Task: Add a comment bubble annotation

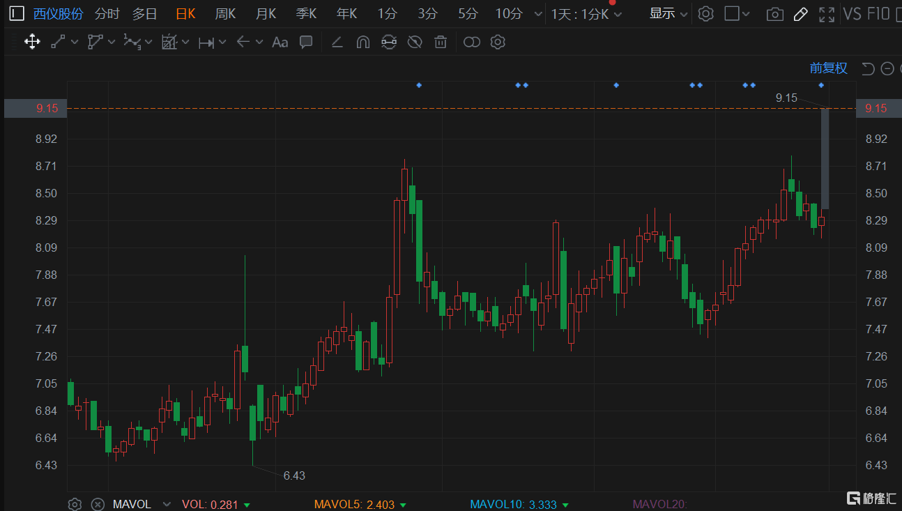Action: tap(306, 42)
